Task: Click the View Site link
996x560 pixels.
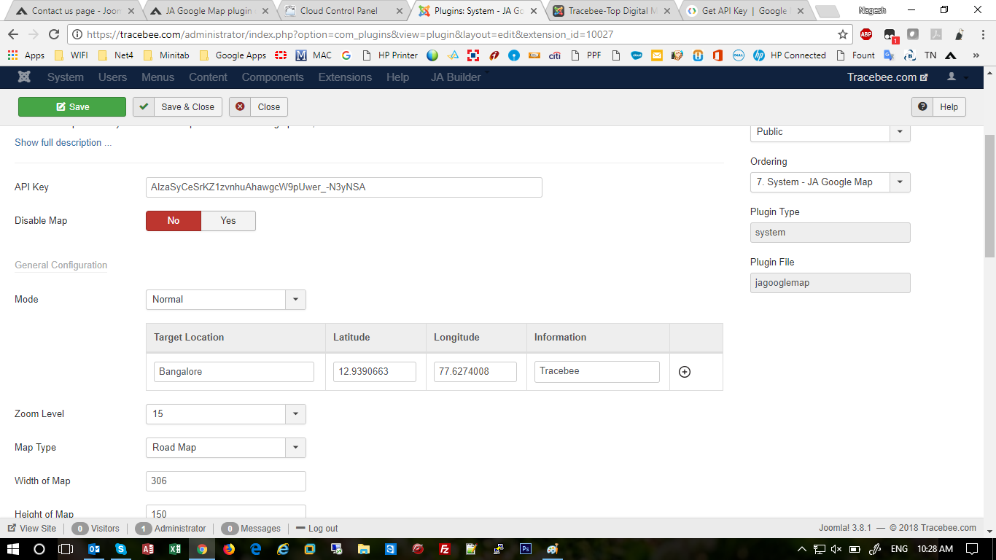Action: 32,529
